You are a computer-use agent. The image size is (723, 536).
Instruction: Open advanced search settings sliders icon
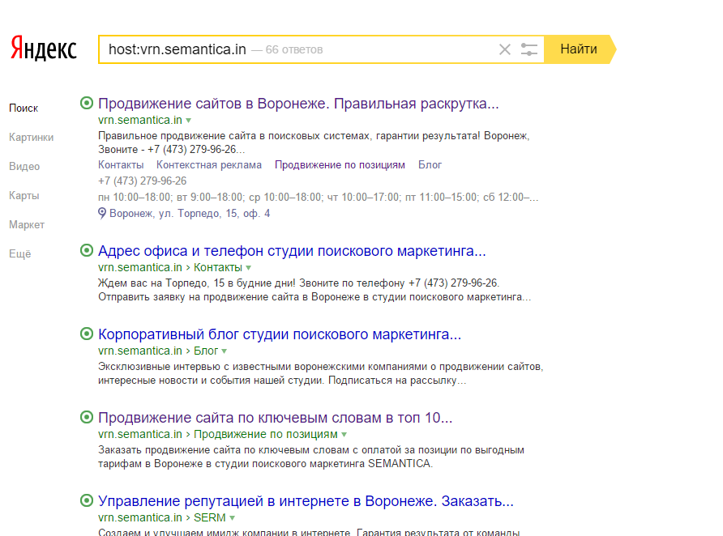(529, 49)
